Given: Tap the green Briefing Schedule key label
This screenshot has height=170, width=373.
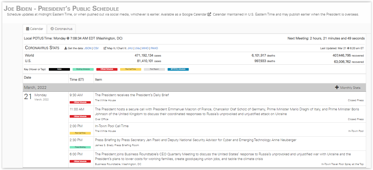Looking at the screenshot, I should (x=83, y=69).
